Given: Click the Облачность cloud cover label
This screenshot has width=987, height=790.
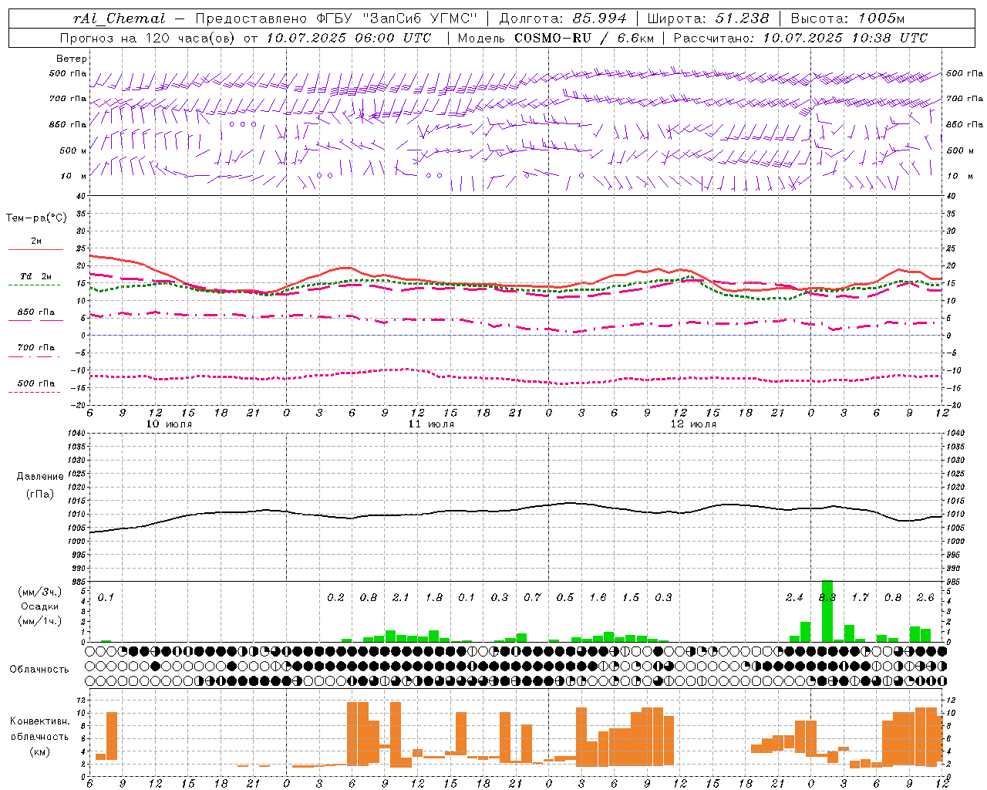Looking at the screenshot, I should 39,670.
